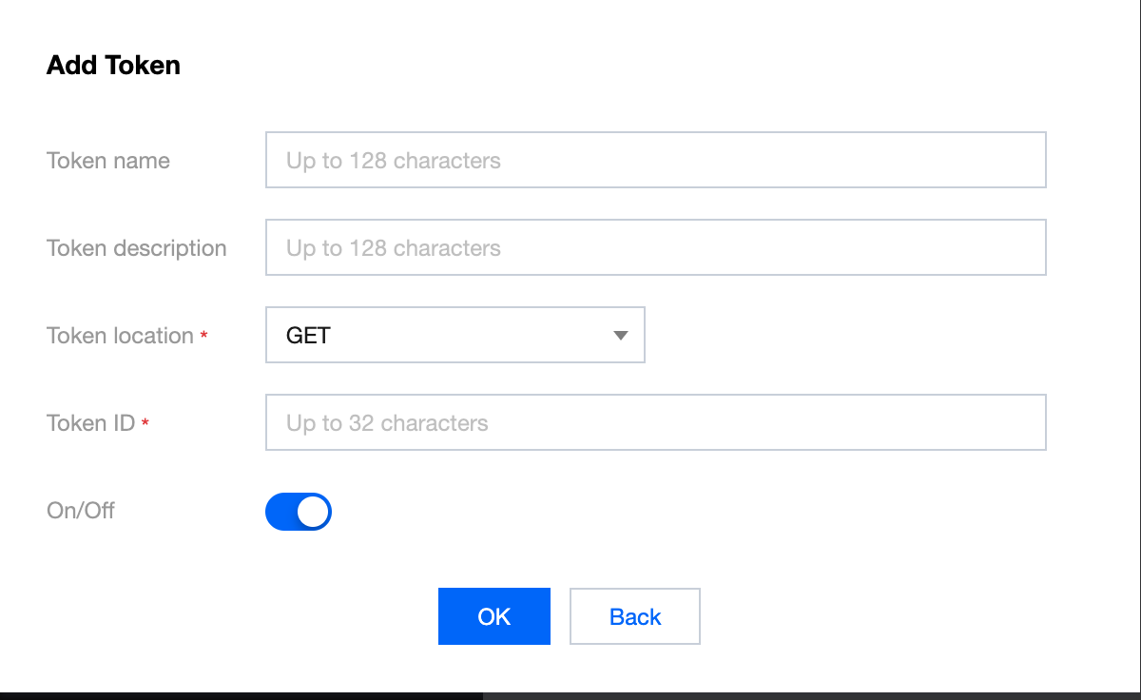Image resolution: width=1141 pixels, height=700 pixels.
Task: Disable the On/Off switch
Action: click(299, 512)
